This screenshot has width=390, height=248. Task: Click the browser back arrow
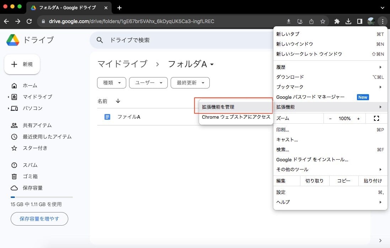coord(6,21)
